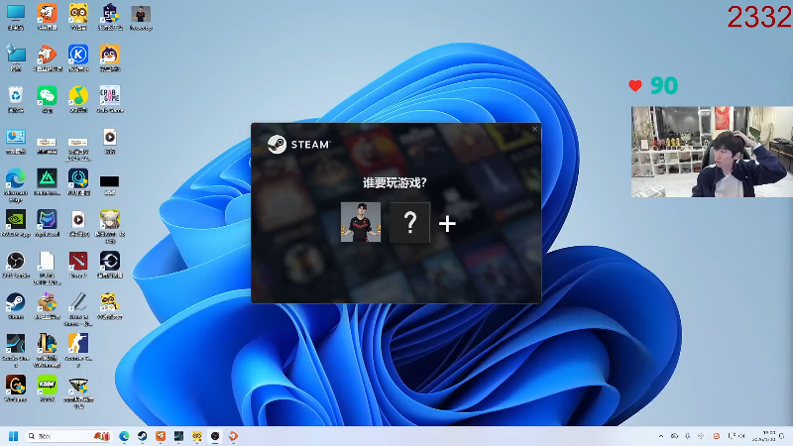Launch Microsoft Edge from the desktop
The image size is (793, 446).
(x=16, y=185)
